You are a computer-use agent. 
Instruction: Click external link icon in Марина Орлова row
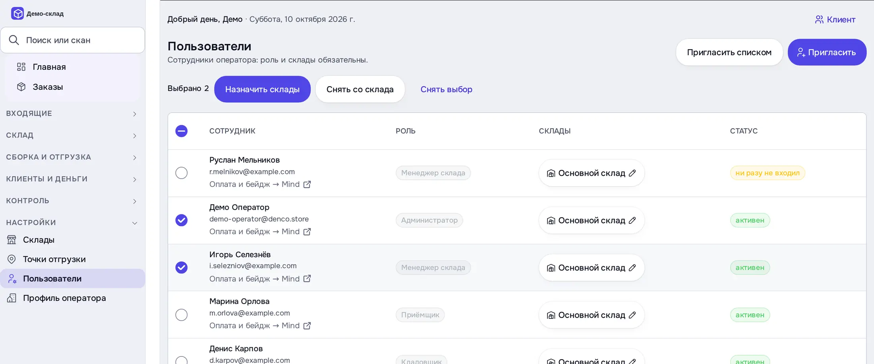[307, 325]
